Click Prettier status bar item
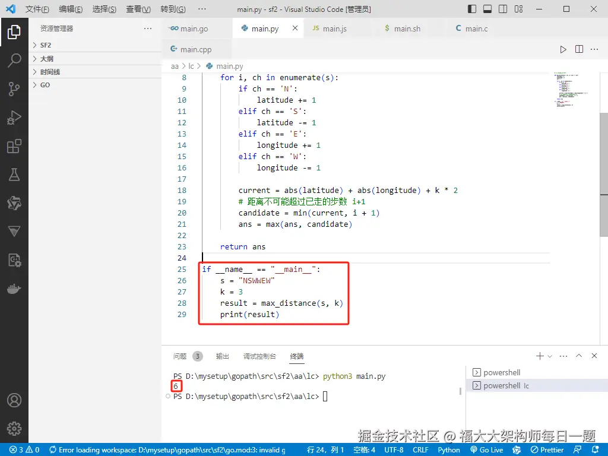Image resolution: width=608 pixels, height=456 pixels. [547, 450]
